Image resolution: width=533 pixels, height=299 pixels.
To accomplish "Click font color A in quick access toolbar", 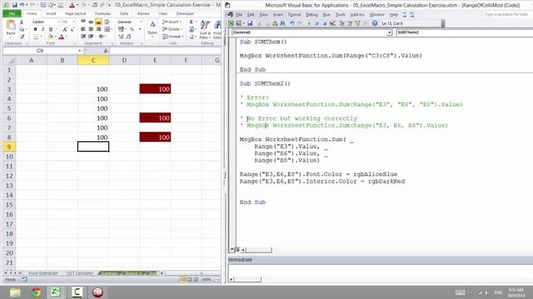I will (x=72, y=5).
